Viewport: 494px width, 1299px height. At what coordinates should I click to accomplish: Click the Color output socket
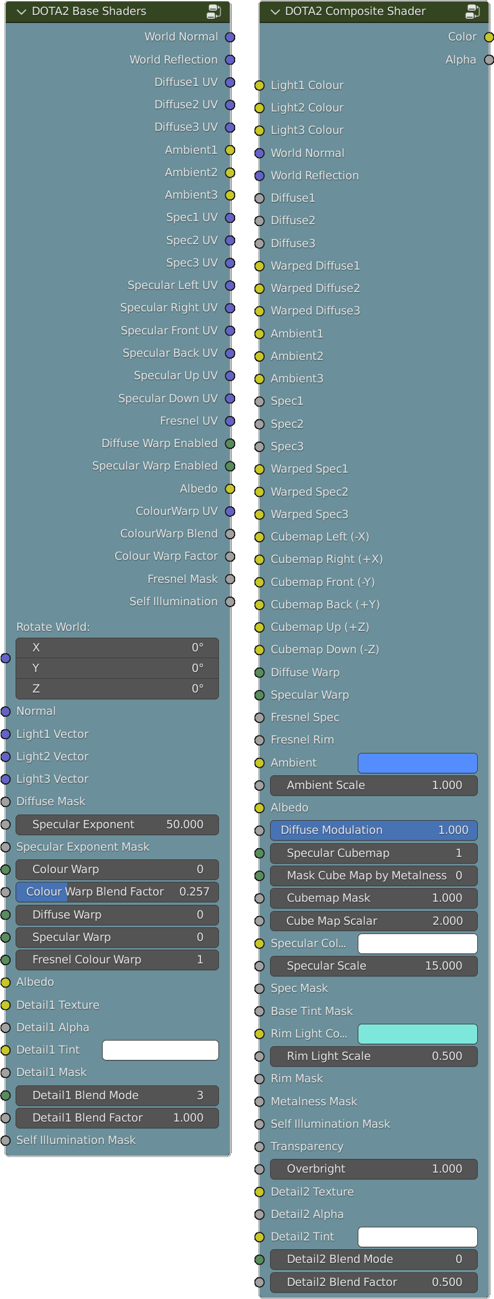click(489, 37)
